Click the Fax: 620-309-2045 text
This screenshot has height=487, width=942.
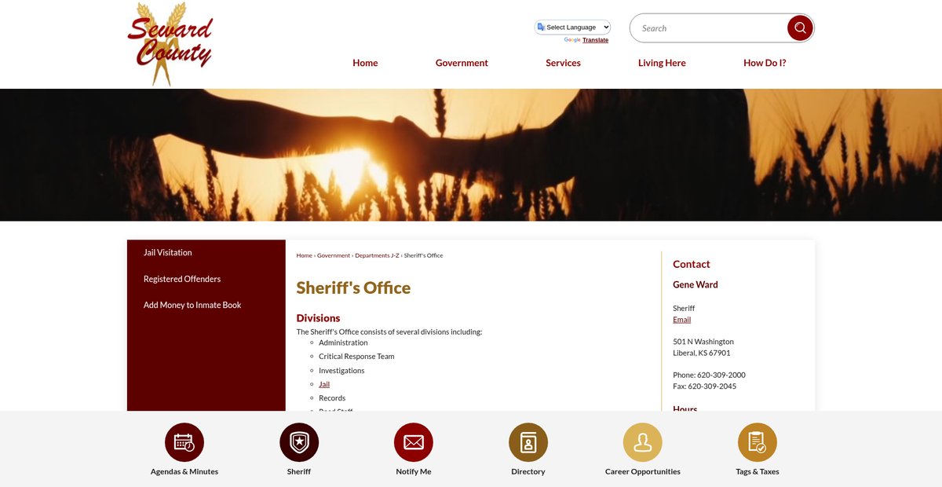(x=704, y=386)
